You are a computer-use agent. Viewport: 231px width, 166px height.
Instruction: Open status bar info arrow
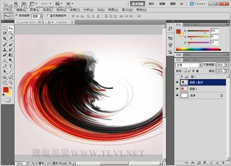pos(70,163)
